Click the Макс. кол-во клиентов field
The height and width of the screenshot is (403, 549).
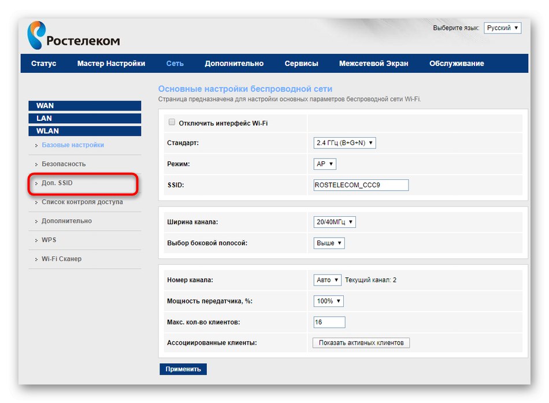[329, 322]
